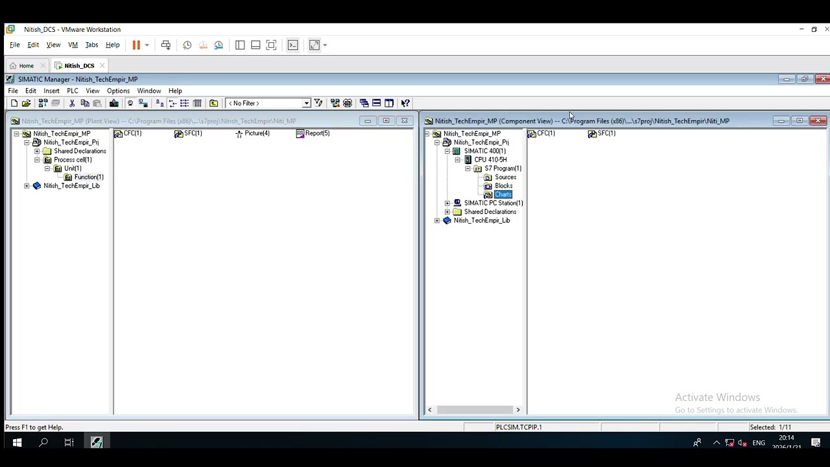Open the No Filter dropdown
This screenshot has width=830, height=467.
point(306,103)
